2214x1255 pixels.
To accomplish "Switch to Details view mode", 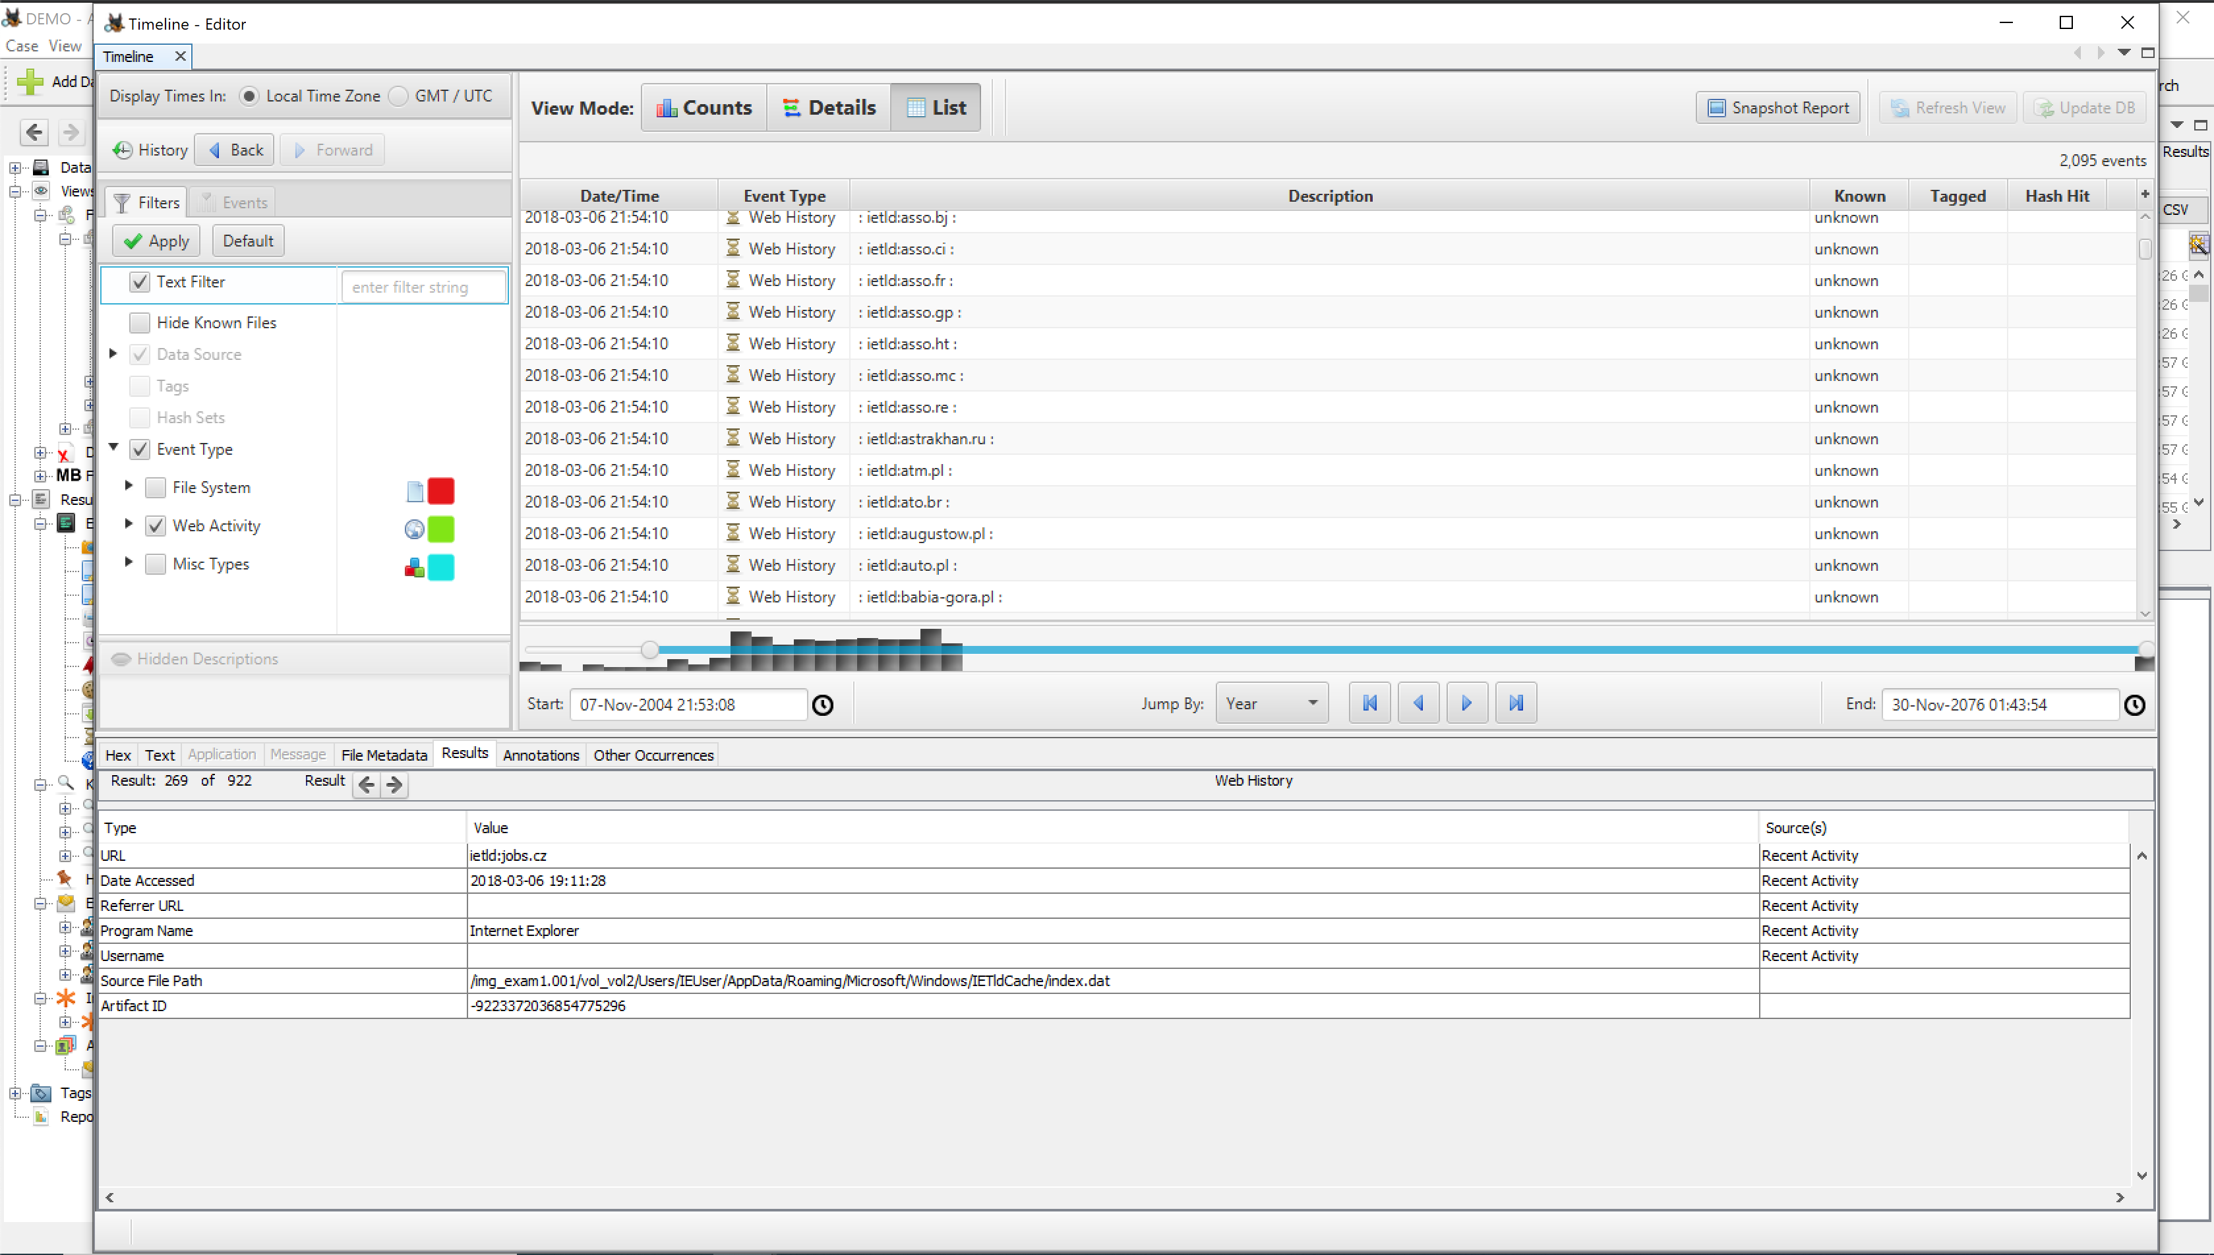I will pyautogui.click(x=829, y=107).
